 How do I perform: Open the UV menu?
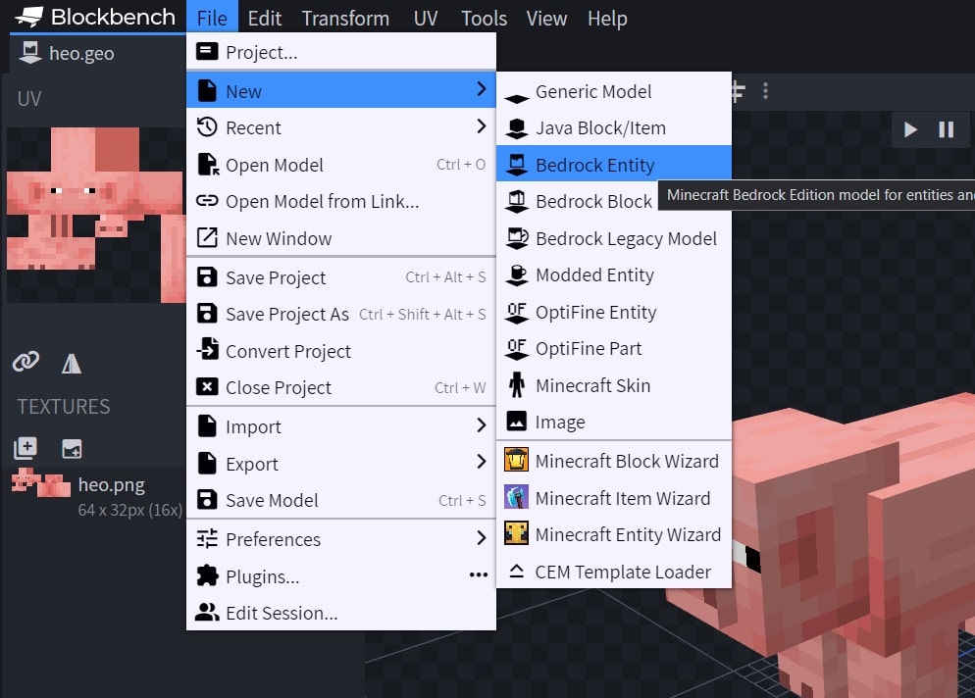point(426,18)
